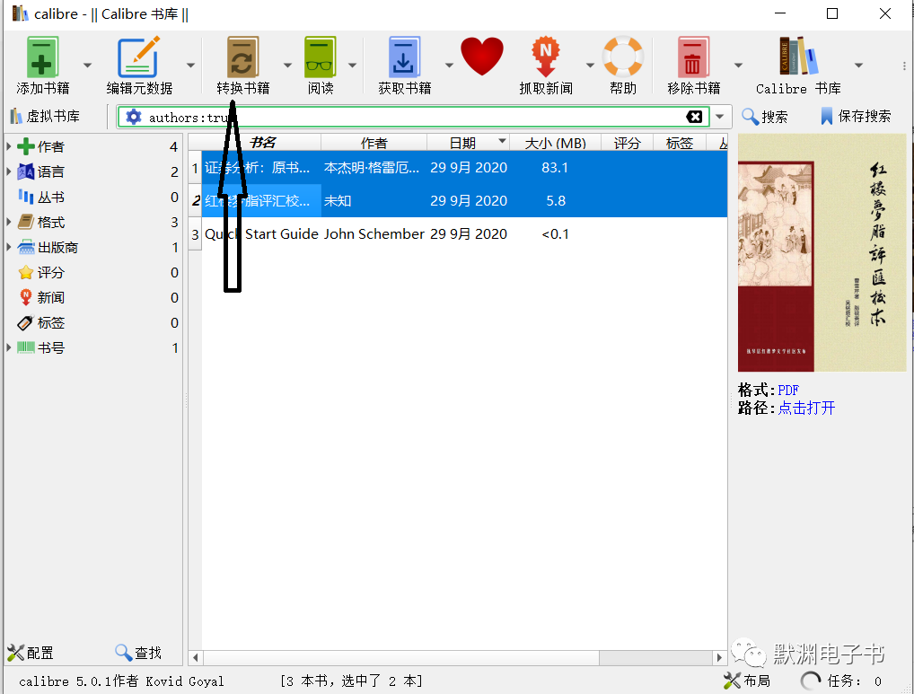
Task: Open the dropdown arrow next to 转换书籍
Action: click(287, 65)
